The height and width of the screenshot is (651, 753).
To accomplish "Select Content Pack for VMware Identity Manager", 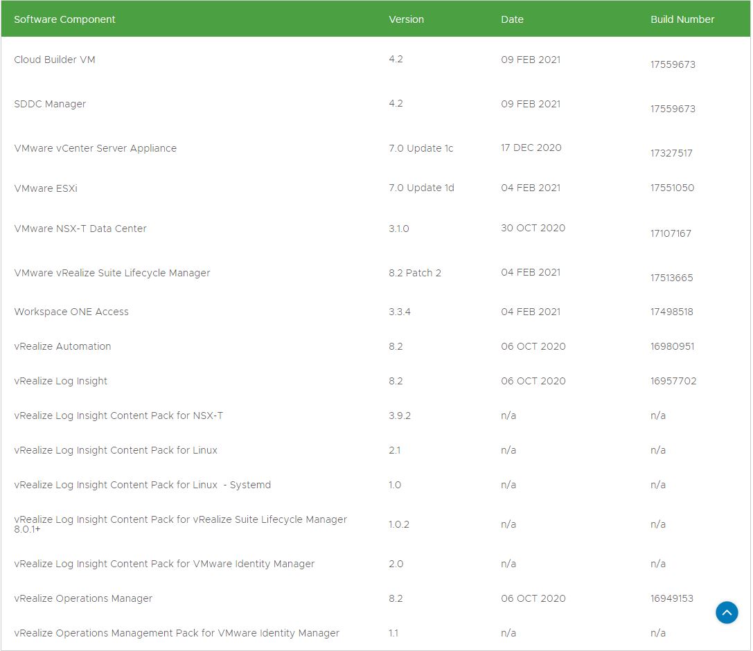I will (x=164, y=564).
